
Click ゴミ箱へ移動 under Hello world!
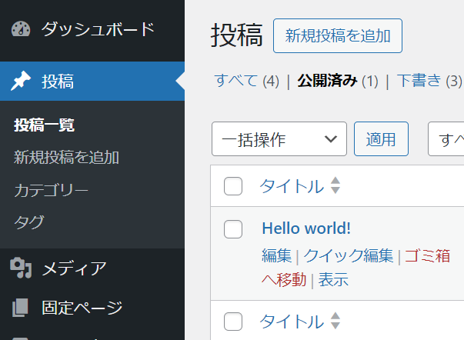point(427,255)
